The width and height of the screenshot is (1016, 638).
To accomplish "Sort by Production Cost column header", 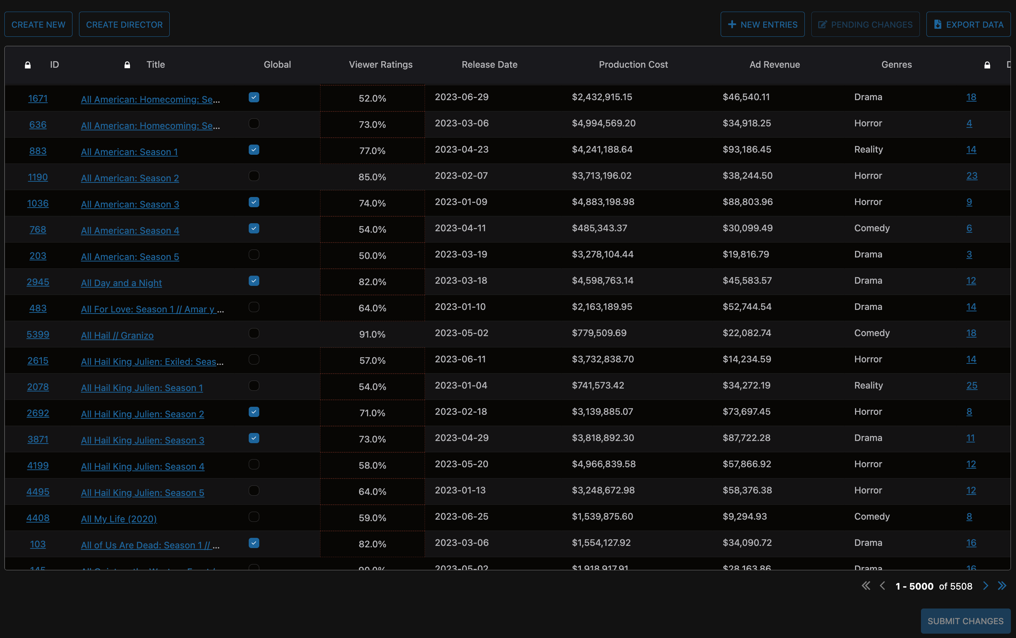I will [633, 64].
